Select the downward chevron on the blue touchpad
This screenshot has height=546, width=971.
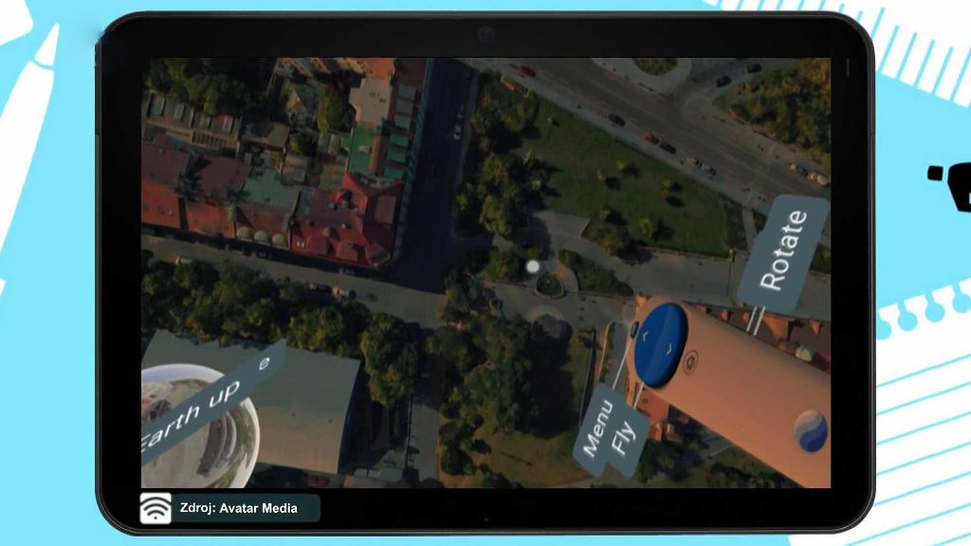pos(668,349)
